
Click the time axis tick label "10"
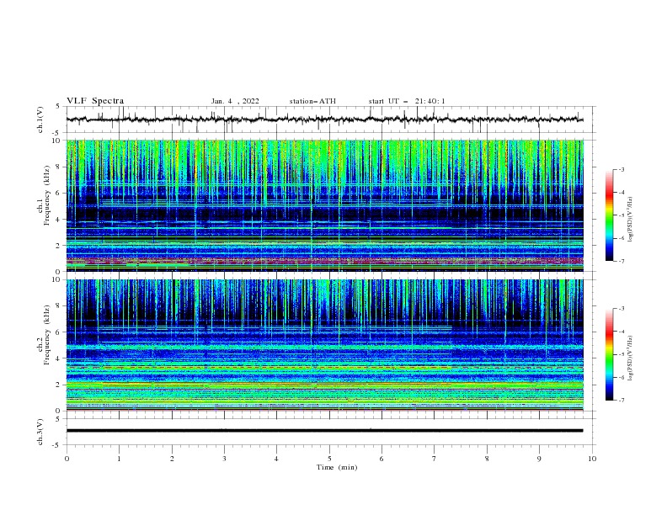point(592,459)
